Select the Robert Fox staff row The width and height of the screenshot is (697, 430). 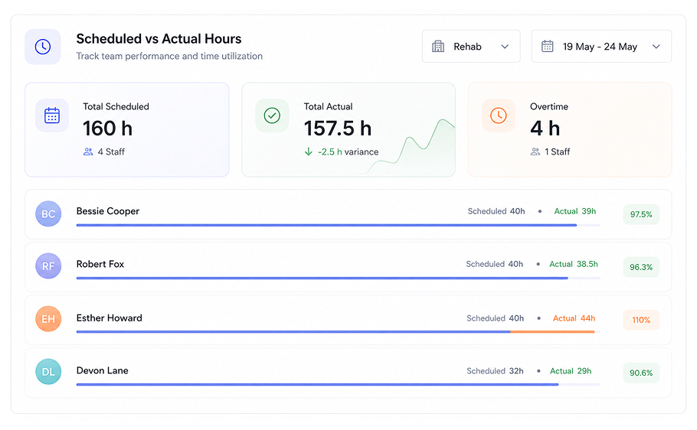coord(348,267)
